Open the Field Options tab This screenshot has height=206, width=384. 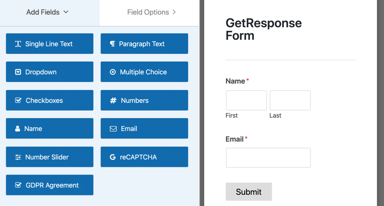point(148,12)
